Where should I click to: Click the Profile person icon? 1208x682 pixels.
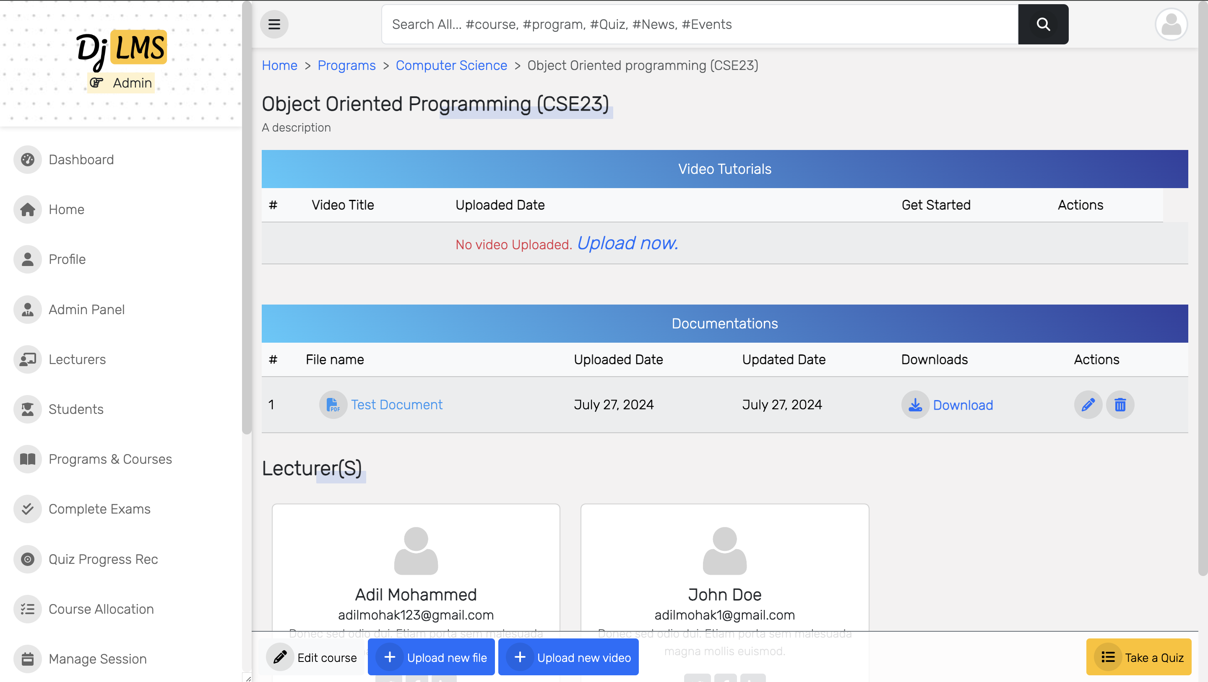tap(28, 259)
